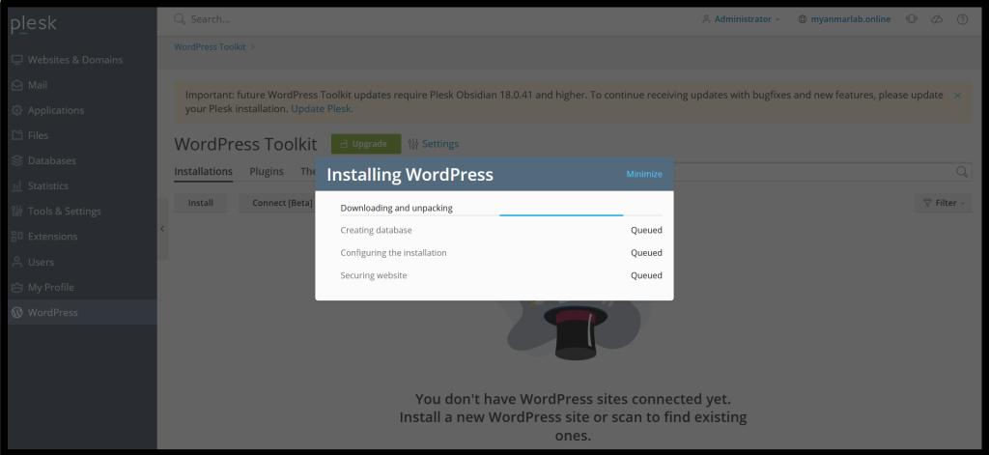Switch to the Plugins tab

tap(267, 172)
